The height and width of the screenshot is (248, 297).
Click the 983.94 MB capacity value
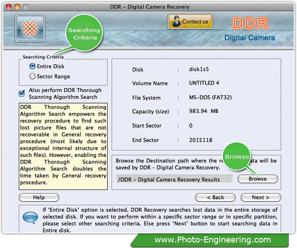tap(203, 111)
